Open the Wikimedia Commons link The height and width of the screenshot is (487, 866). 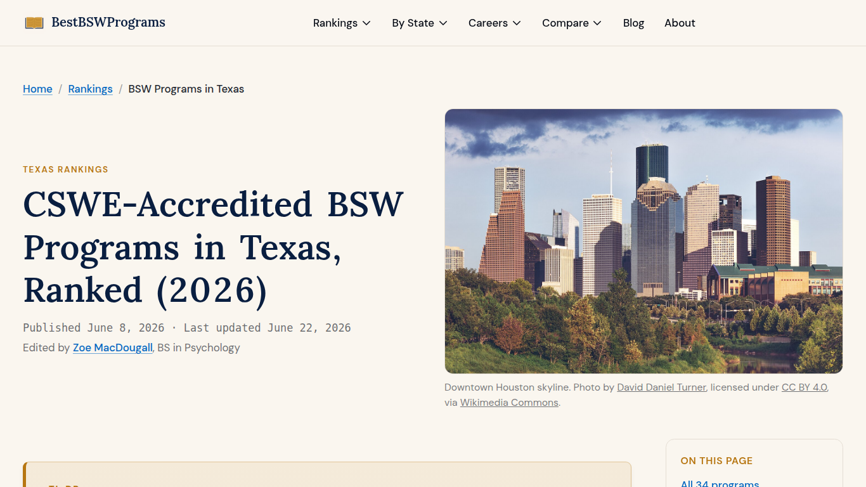click(509, 402)
